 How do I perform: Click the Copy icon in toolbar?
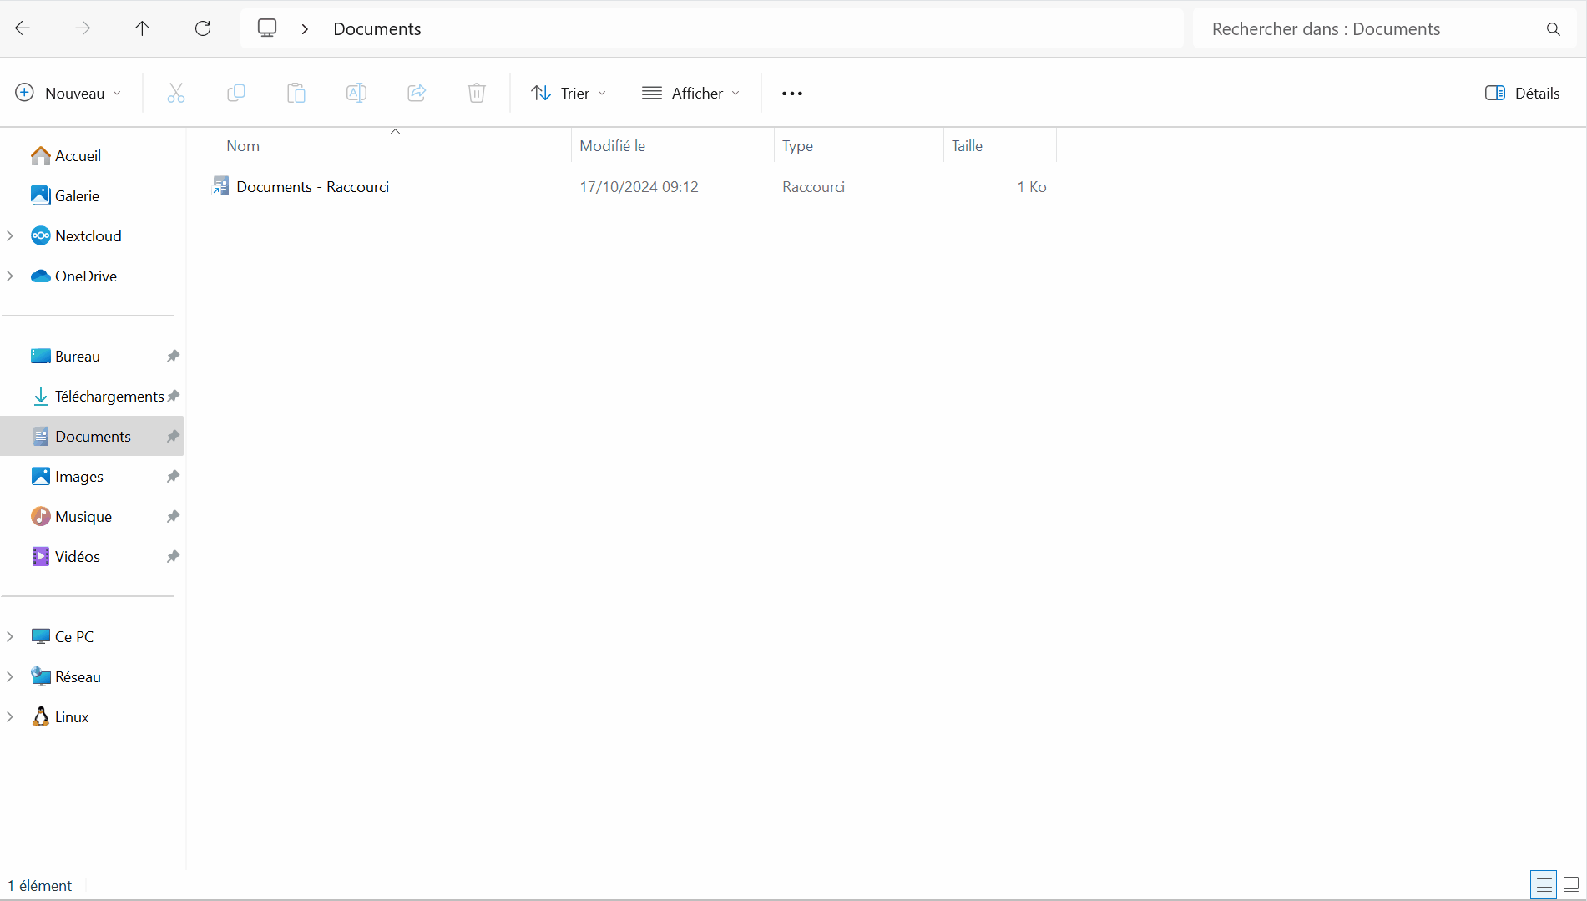click(x=236, y=93)
